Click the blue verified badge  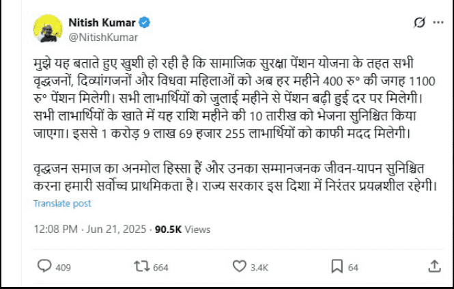coord(145,23)
